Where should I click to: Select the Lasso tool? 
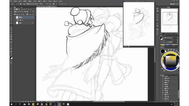(11, 14)
